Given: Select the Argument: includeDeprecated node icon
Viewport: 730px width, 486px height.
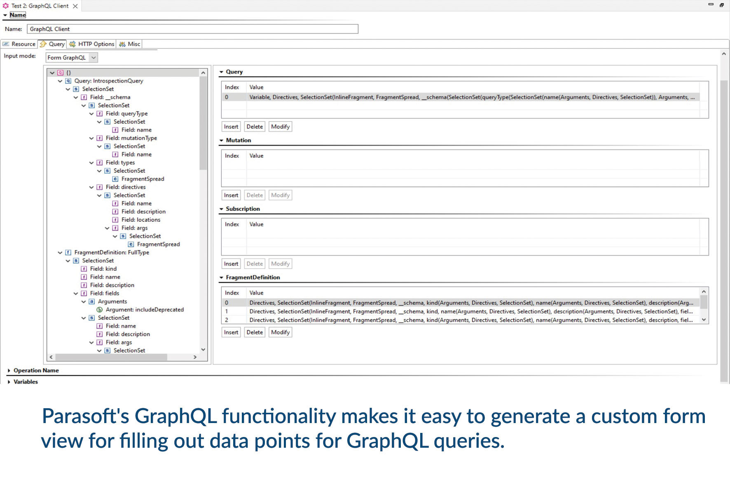Looking at the screenshot, I should 99,309.
